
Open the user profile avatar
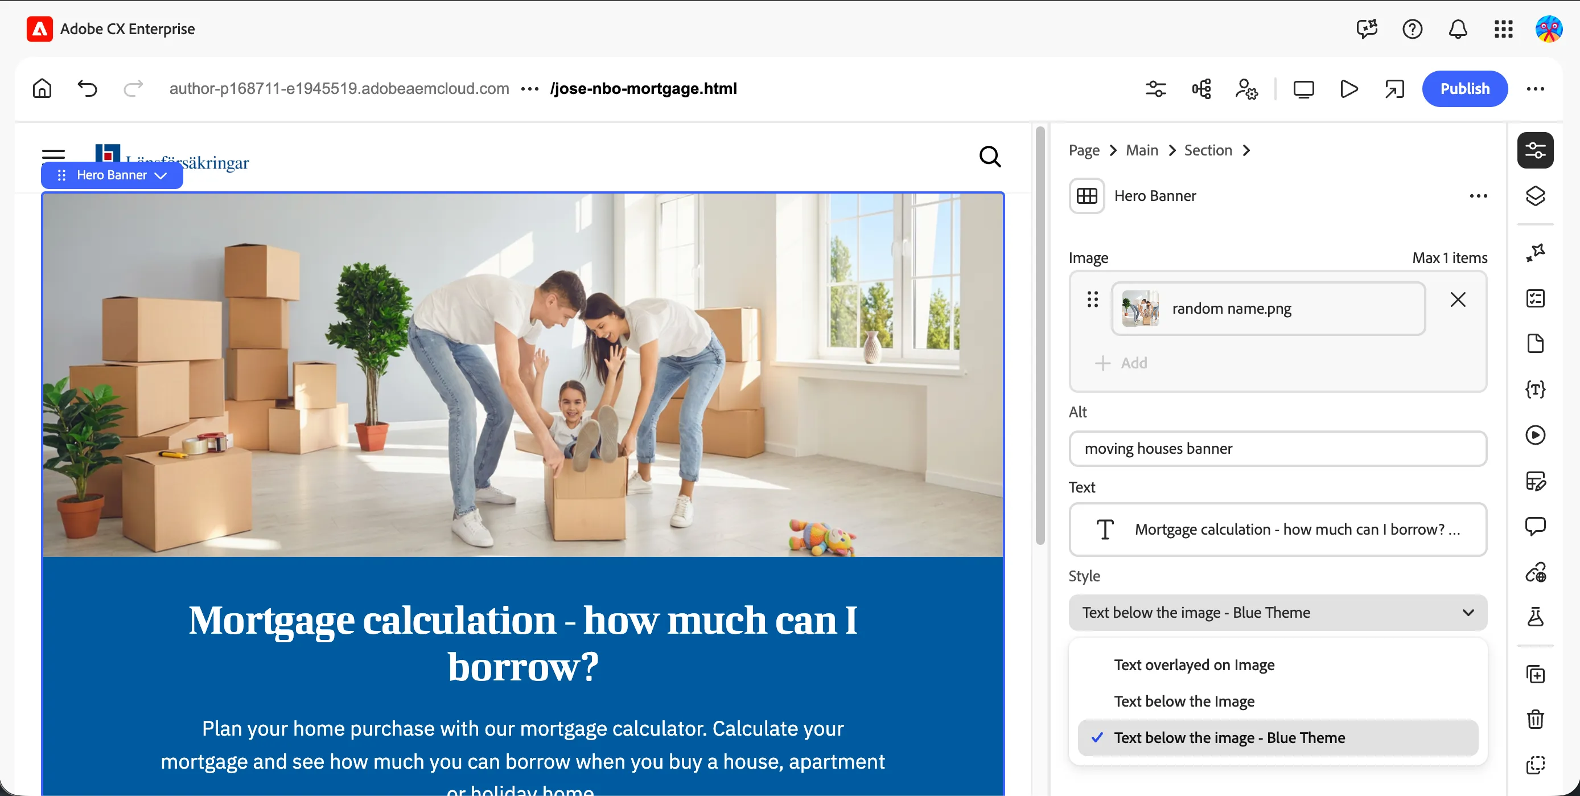pyautogui.click(x=1549, y=29)
